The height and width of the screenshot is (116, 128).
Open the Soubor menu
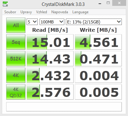pos(10,12)
